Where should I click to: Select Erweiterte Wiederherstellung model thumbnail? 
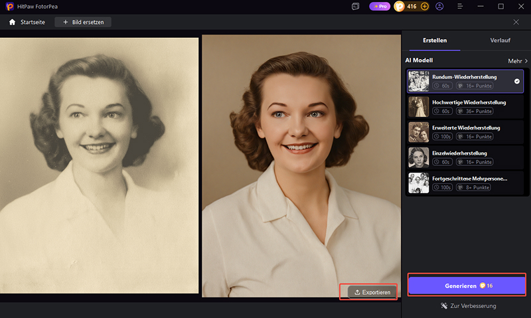click(x=419, y=132)
